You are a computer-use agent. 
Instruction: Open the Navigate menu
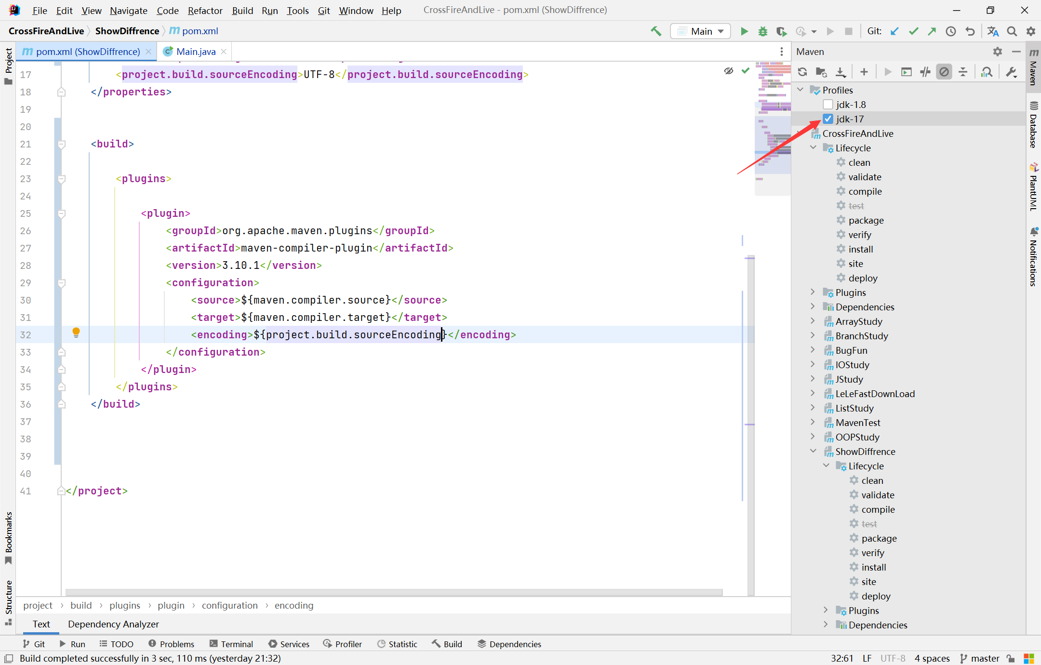128,10
